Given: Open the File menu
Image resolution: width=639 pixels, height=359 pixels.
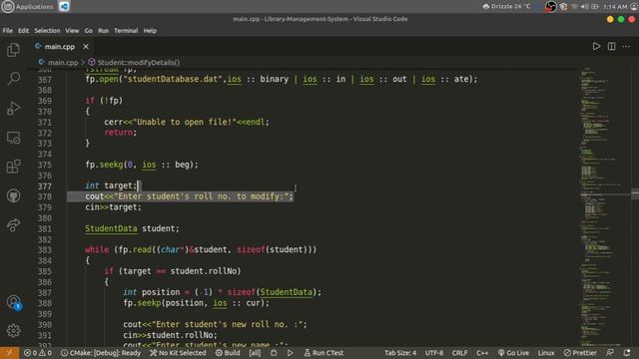Looking at the screenshot, I should coord(8,31).
